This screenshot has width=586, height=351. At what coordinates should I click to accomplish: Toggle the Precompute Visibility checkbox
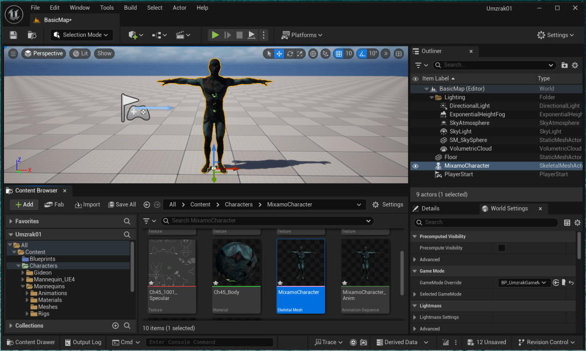click(501, 248)
